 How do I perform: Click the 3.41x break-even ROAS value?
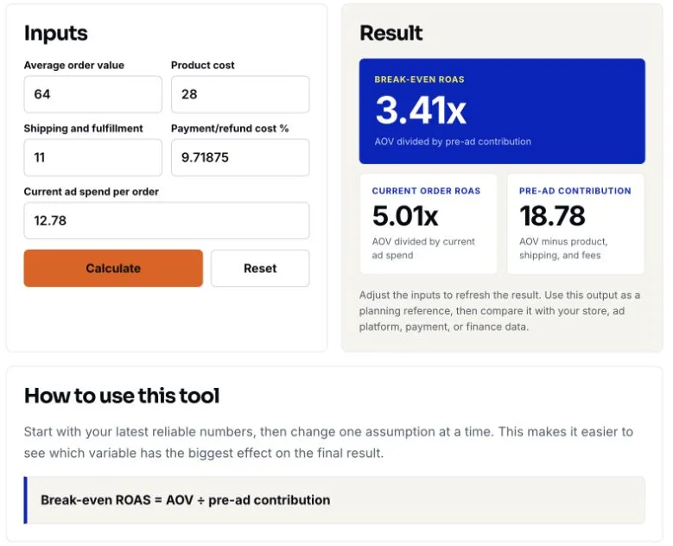[x=421, y=111]
